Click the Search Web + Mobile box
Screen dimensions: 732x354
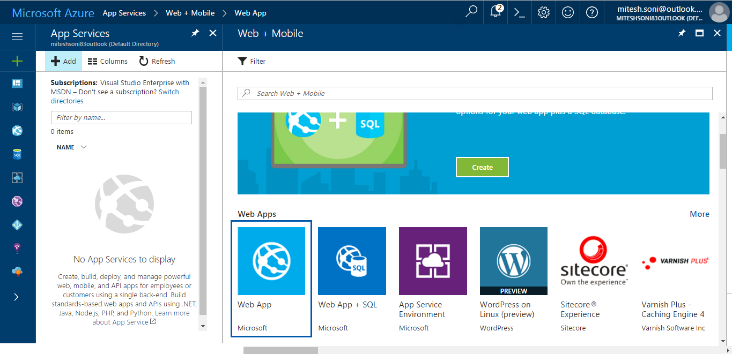475,93
